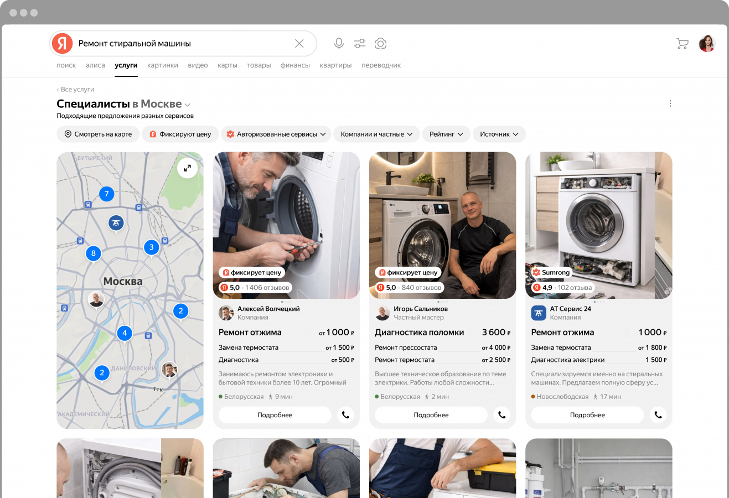729x498 pixels.
Task: Click the map cluster marker labeled 7
Action: (107, 194)
